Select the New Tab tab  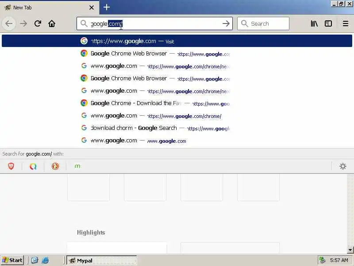pos(50,8)
